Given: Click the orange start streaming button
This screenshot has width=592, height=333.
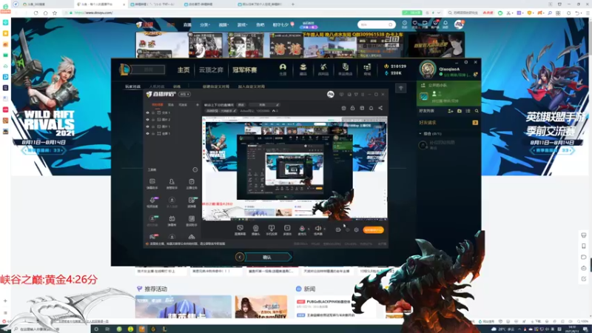Looking at the screenshot, I should 373,229.
